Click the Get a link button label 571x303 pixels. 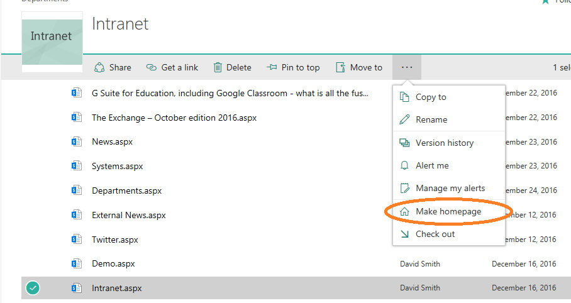point(179,67)
